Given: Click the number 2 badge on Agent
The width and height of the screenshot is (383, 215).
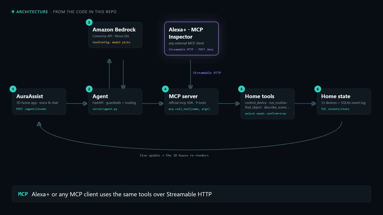Looking at the screenshot, I should click(89, 89).
